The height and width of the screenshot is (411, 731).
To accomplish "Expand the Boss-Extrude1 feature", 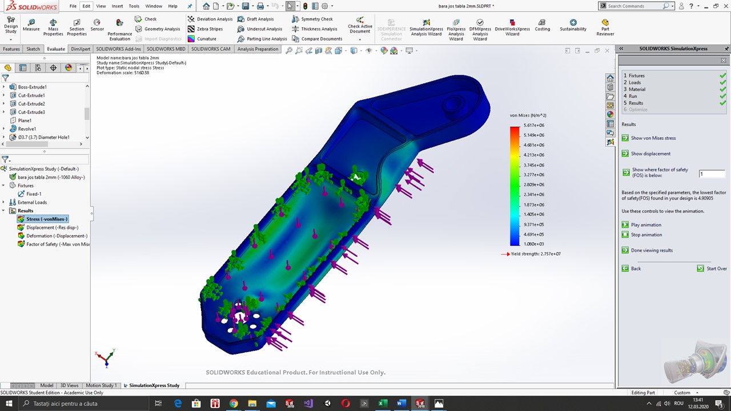I will (4, 87).
